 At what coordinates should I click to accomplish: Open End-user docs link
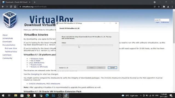click(x=11, y=48)
